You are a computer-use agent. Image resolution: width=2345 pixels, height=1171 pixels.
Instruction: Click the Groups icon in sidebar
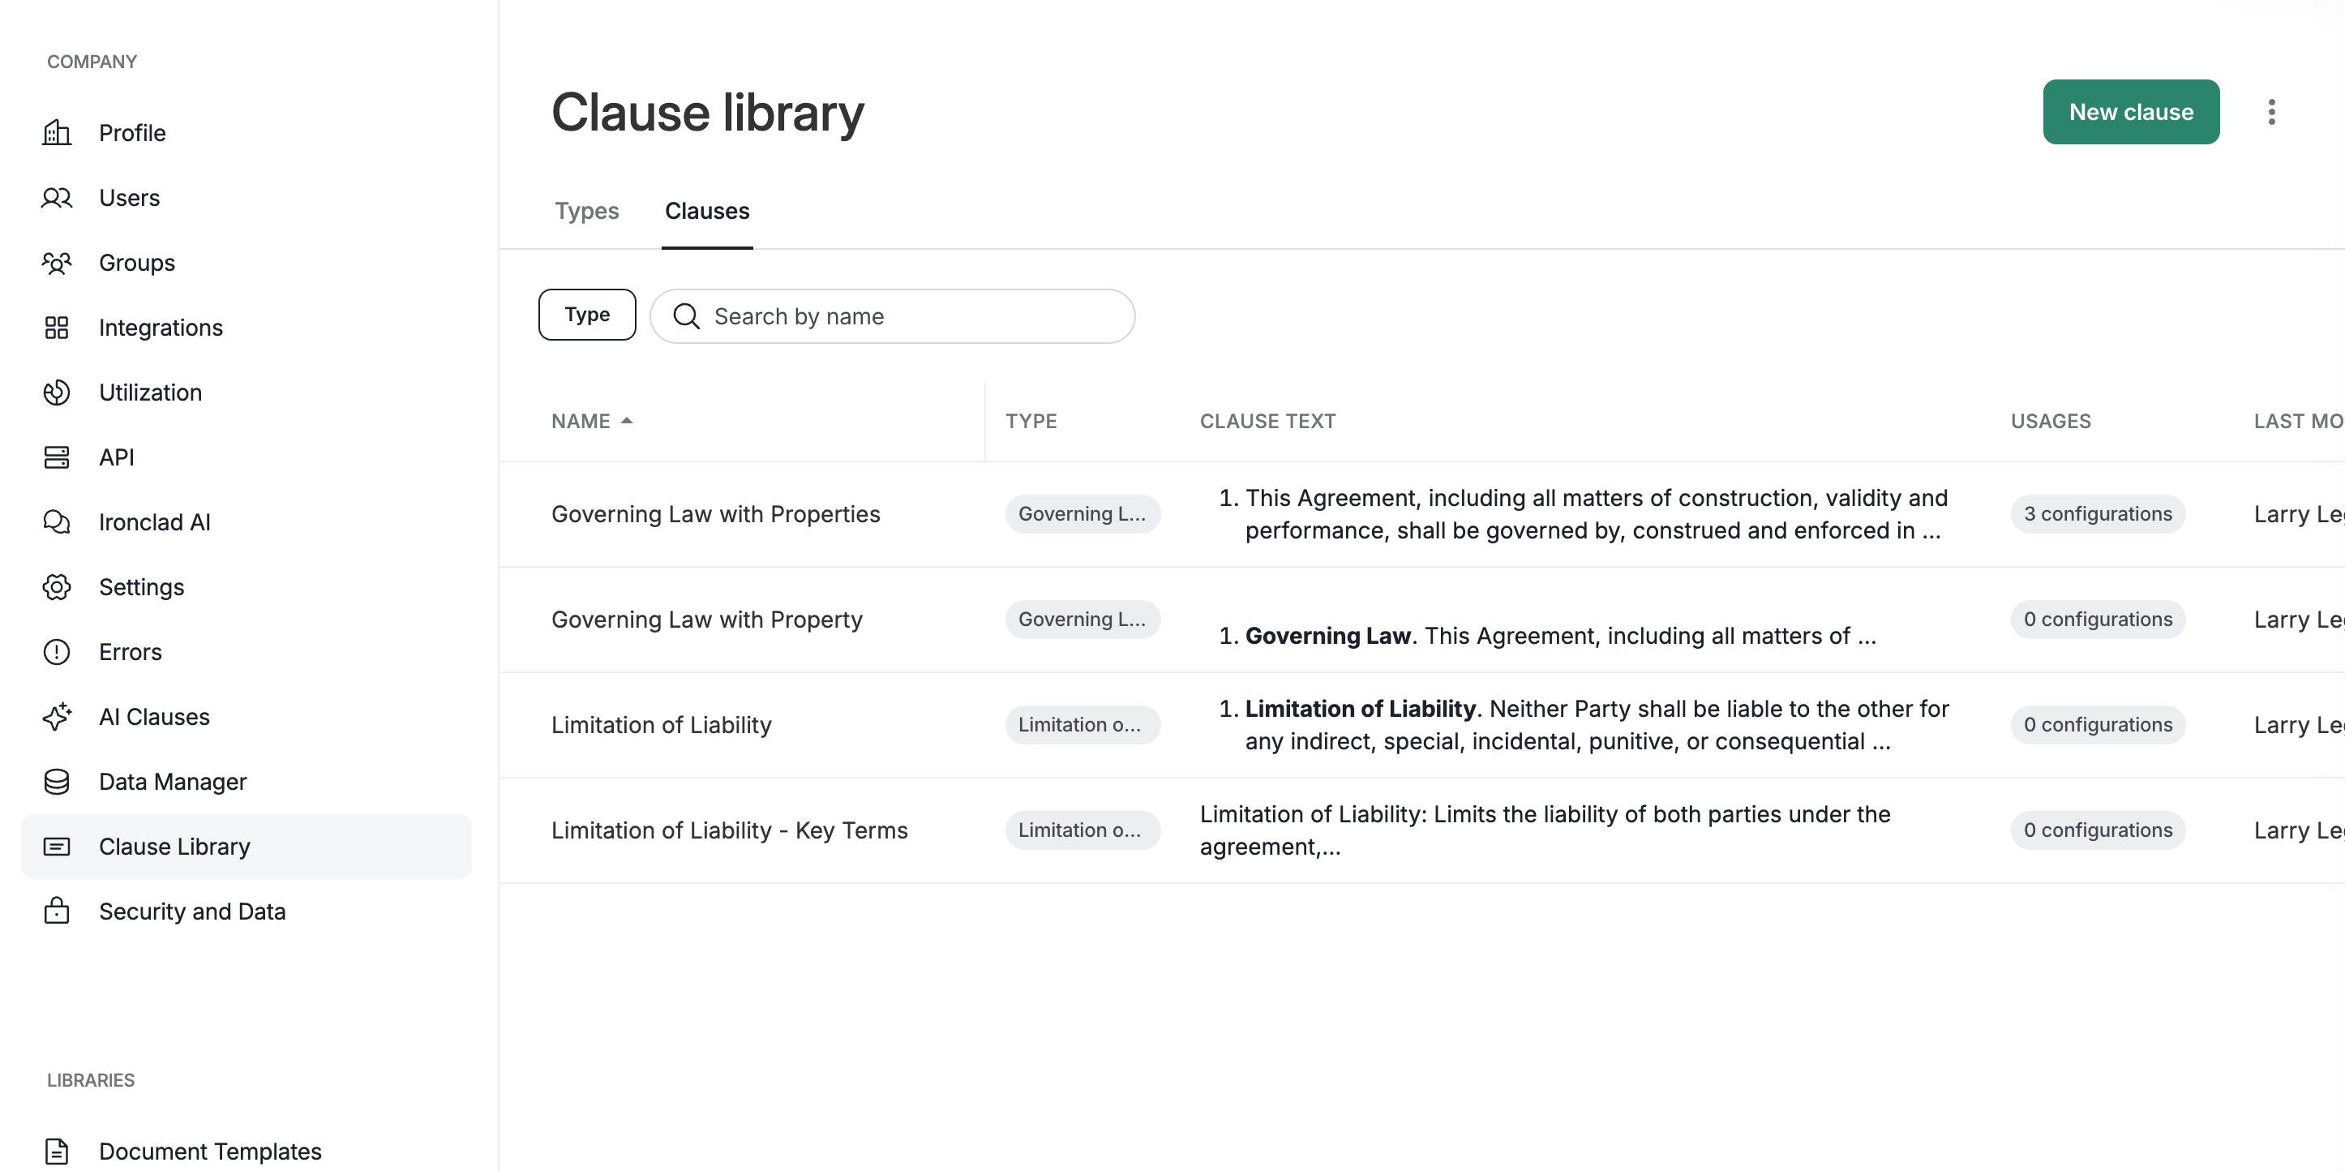(x=57, y=262)
